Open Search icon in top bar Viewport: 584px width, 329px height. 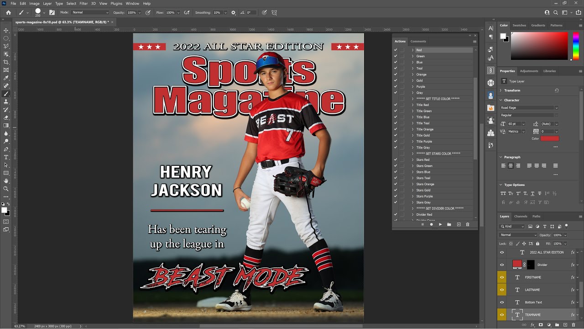tap(556, 12)
